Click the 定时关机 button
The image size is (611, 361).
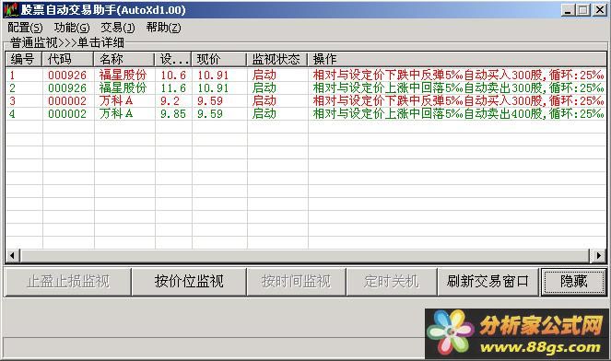click(392, 281)
